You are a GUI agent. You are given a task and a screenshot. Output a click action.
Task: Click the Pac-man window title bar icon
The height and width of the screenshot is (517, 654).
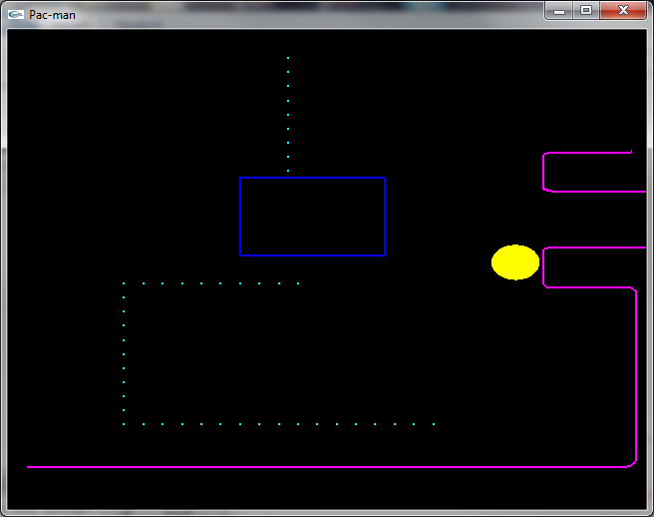[x=15, y=15]
